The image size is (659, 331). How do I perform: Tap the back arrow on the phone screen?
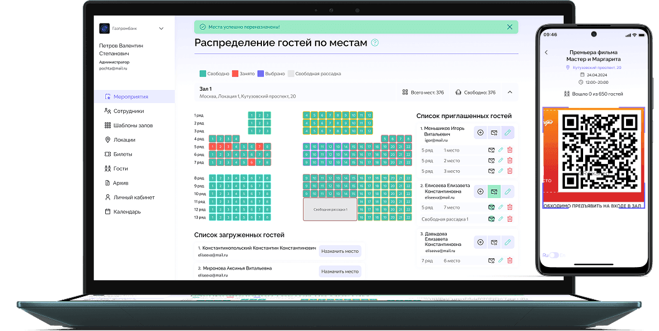point(546,52)
